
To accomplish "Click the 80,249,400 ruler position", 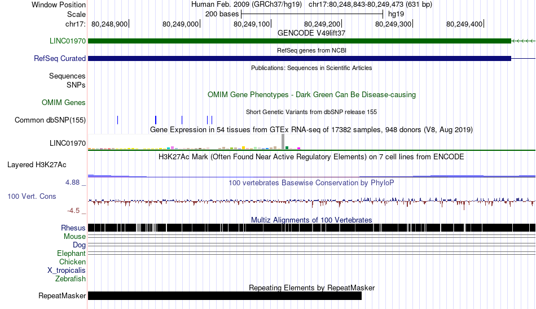I will click(x=464, y=24).
